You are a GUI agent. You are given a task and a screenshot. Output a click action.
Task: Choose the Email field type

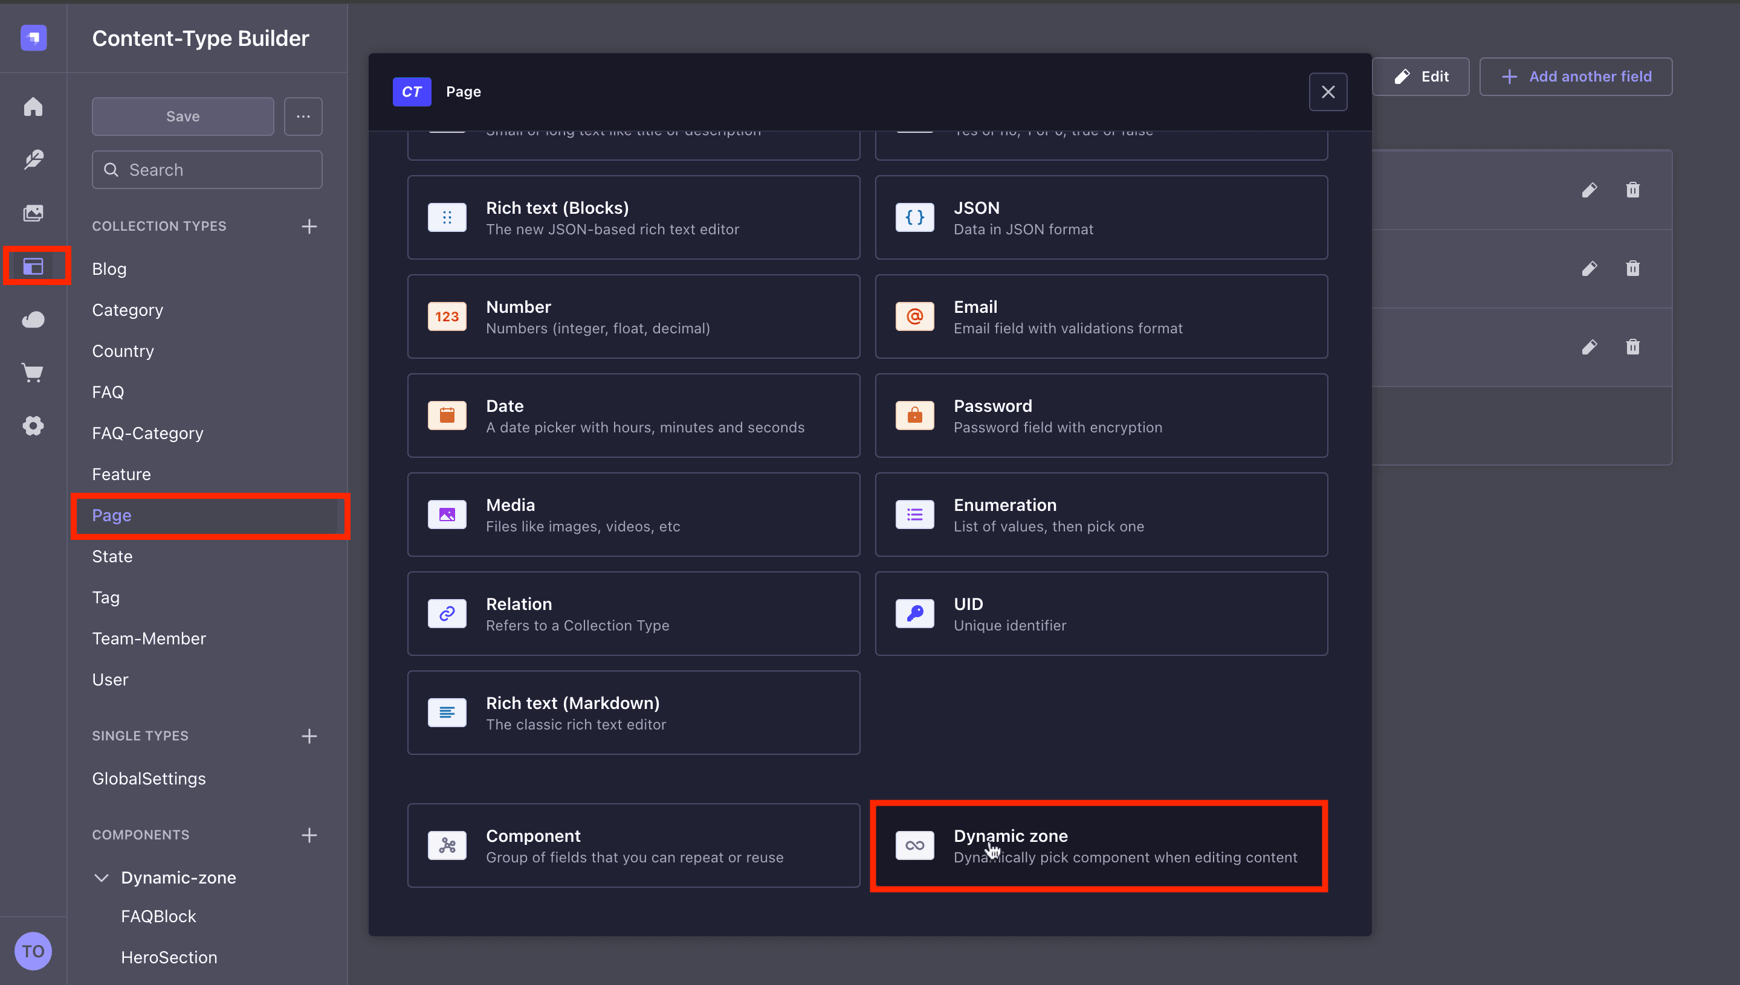click(x=1101, y=316)
